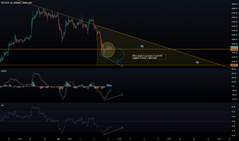Select the BTCUSDT, 1h, BINANCE, Heikin Ashi title
The width and height of the screenshot is (239, 141).
coord(16,3)
